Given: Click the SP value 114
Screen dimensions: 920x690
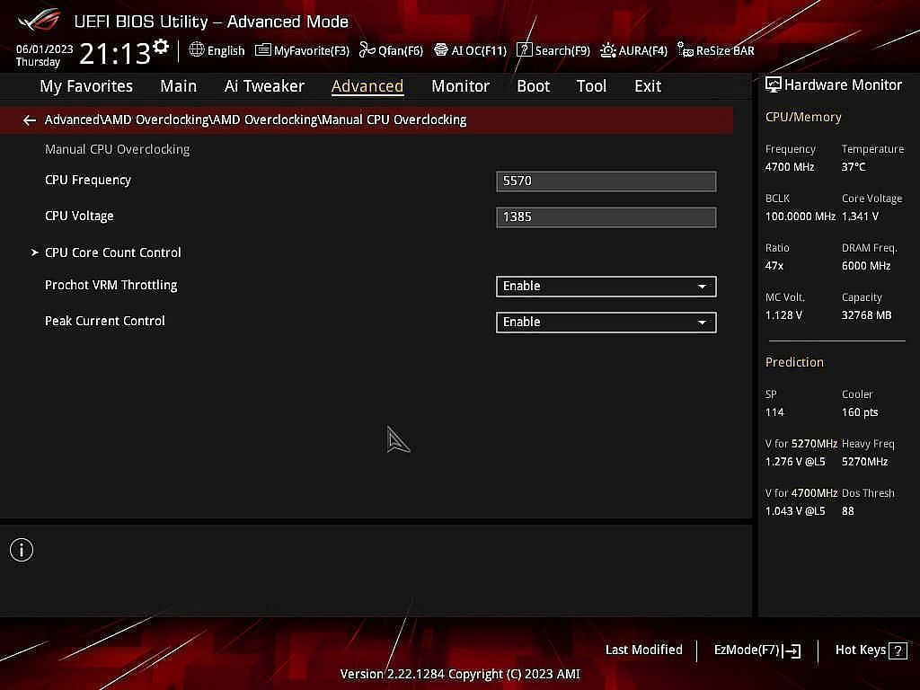Looking at the screenshot, I should (774, 412).
